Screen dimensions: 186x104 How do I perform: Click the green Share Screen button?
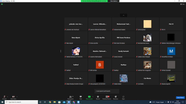coord(89,97)
